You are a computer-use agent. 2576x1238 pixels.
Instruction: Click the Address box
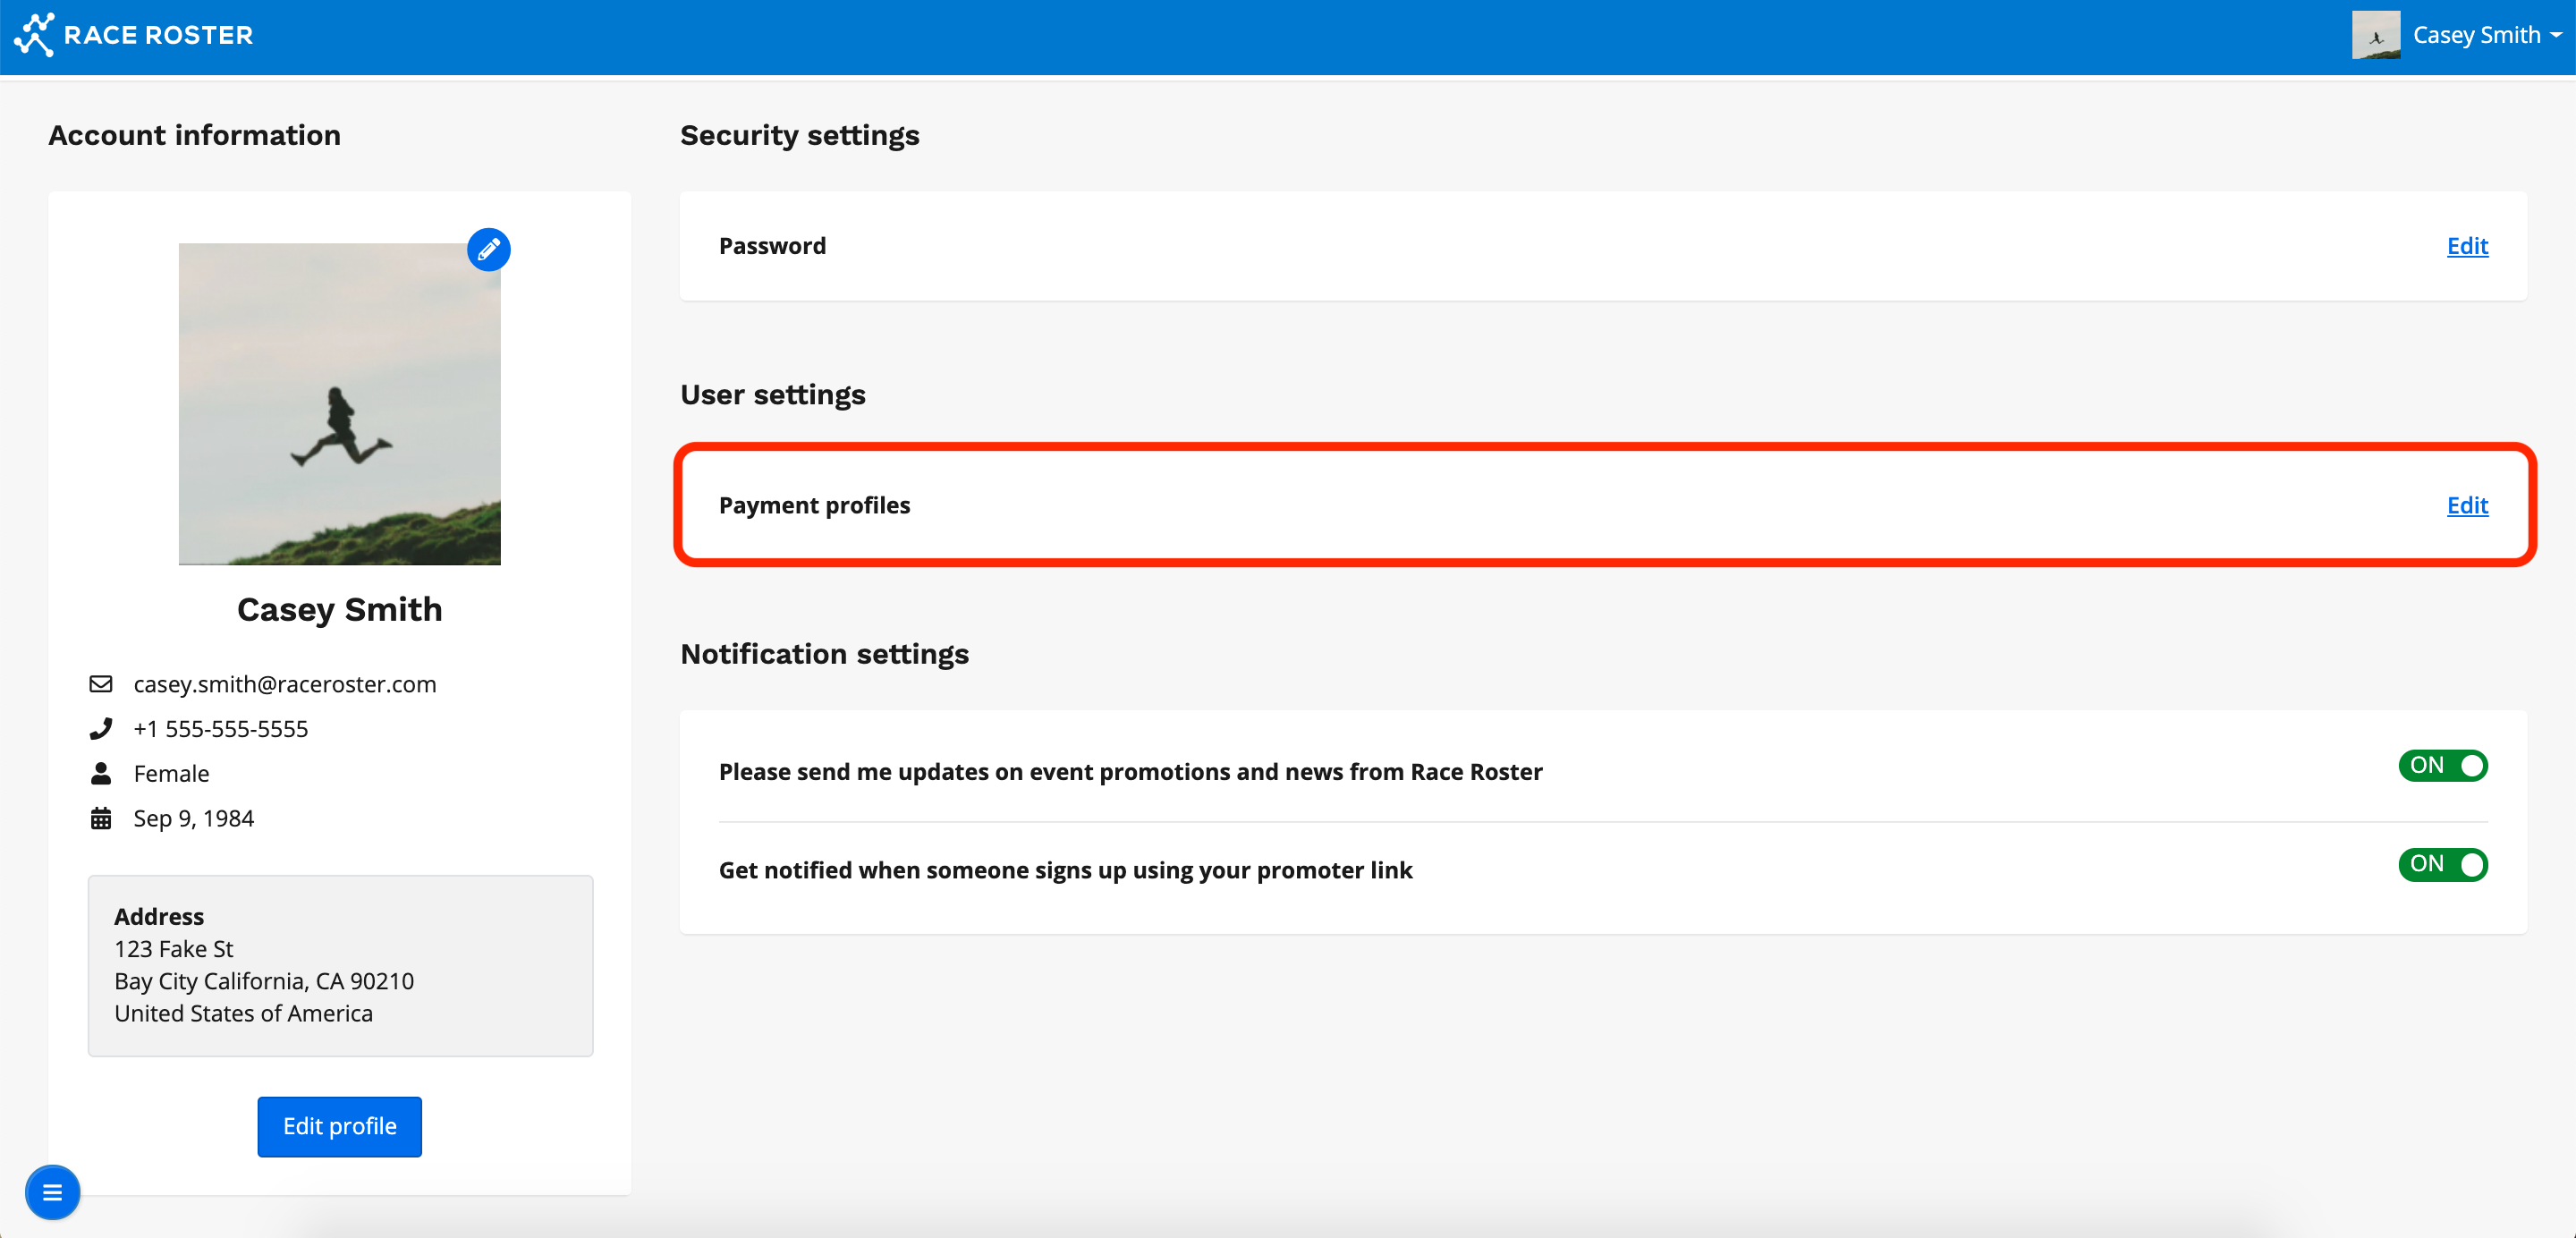point(340,965)
